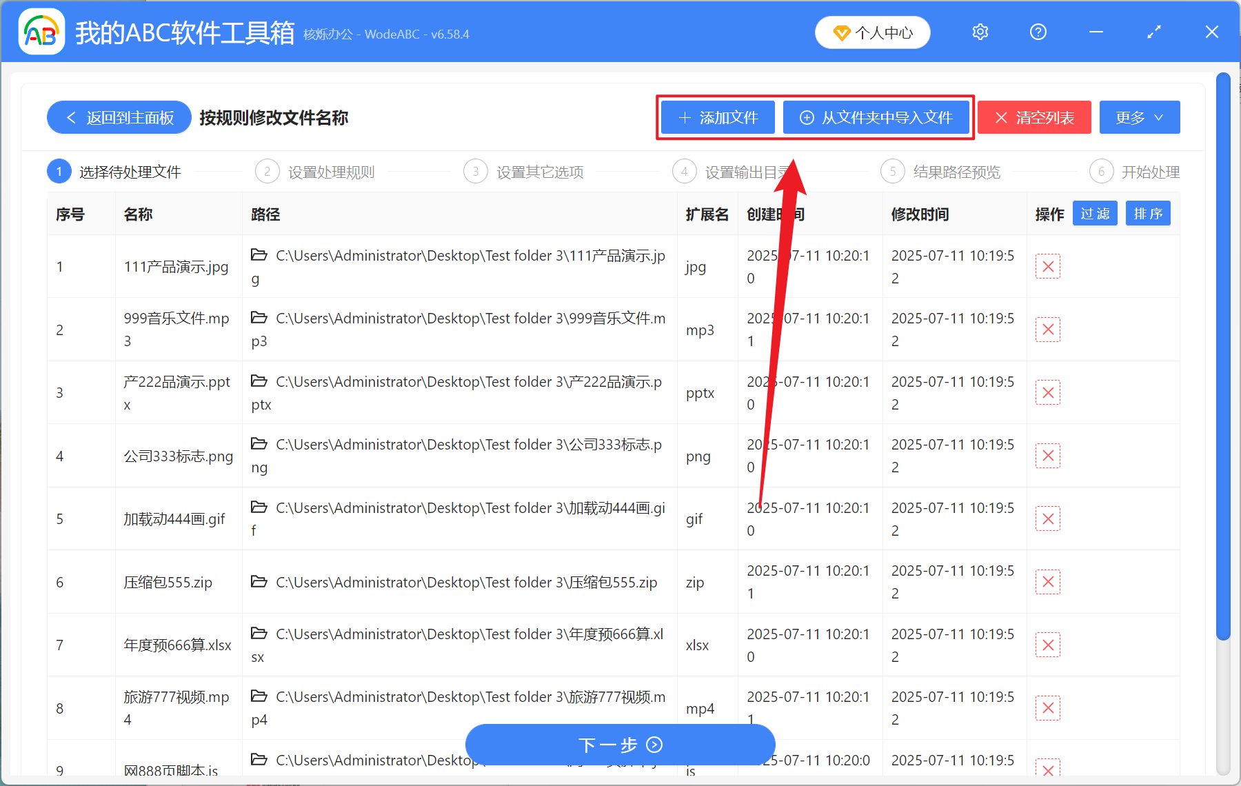Viewport: 1241px width, 786px height.
Task: Delete 压缩包555.zip via its delete icon
Action: (1047, 581)
